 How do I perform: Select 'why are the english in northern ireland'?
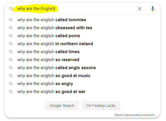(55, 44)
